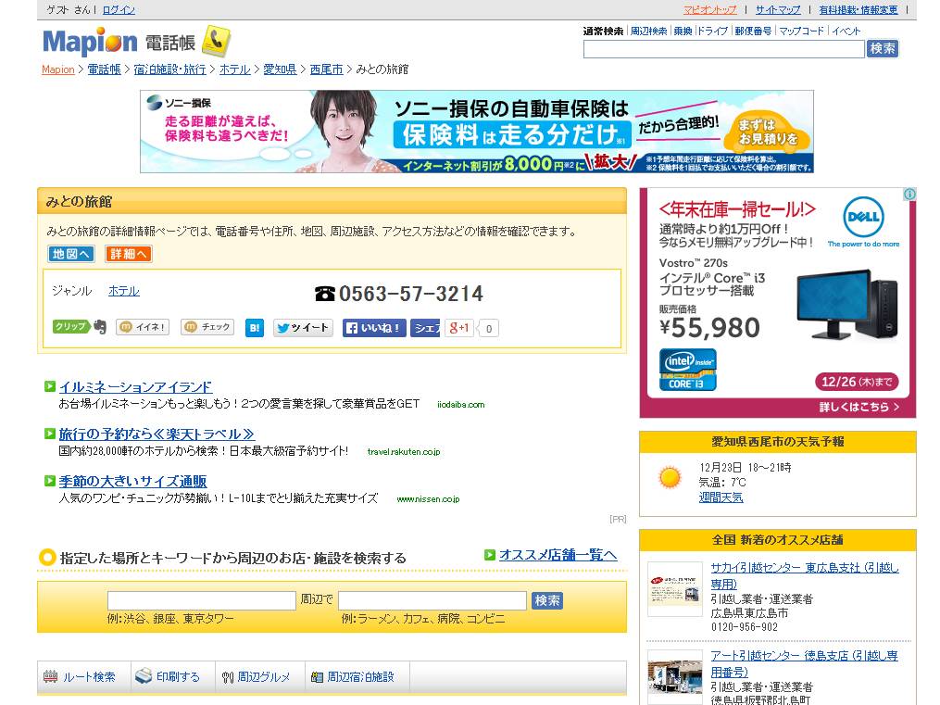
Task: Click the Evernote elephant icon
Action: pyautogui.click(x=100, y=327)
